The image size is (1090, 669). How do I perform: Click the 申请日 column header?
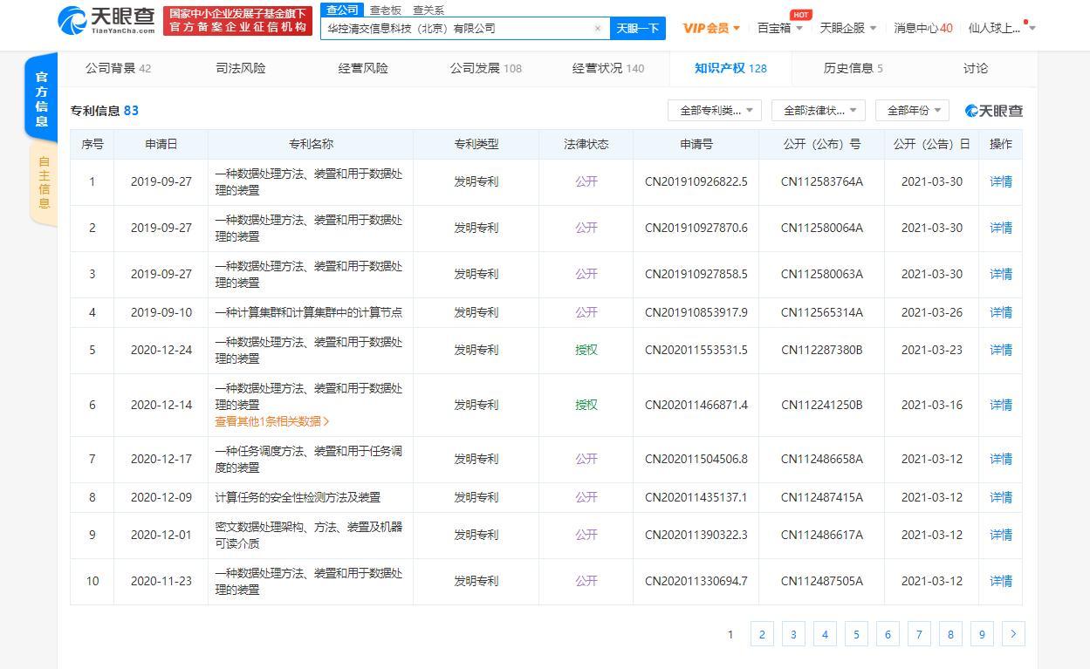coord(161,144)
